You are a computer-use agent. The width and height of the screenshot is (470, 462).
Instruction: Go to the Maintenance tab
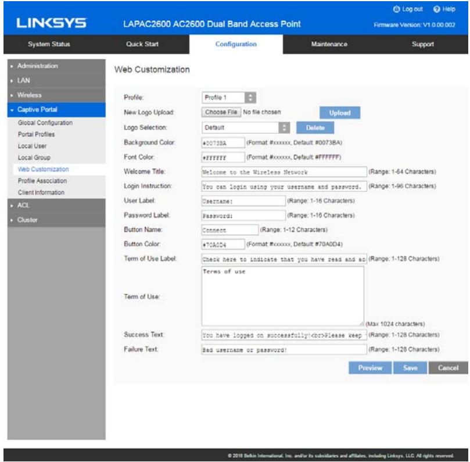pos(329,44)
